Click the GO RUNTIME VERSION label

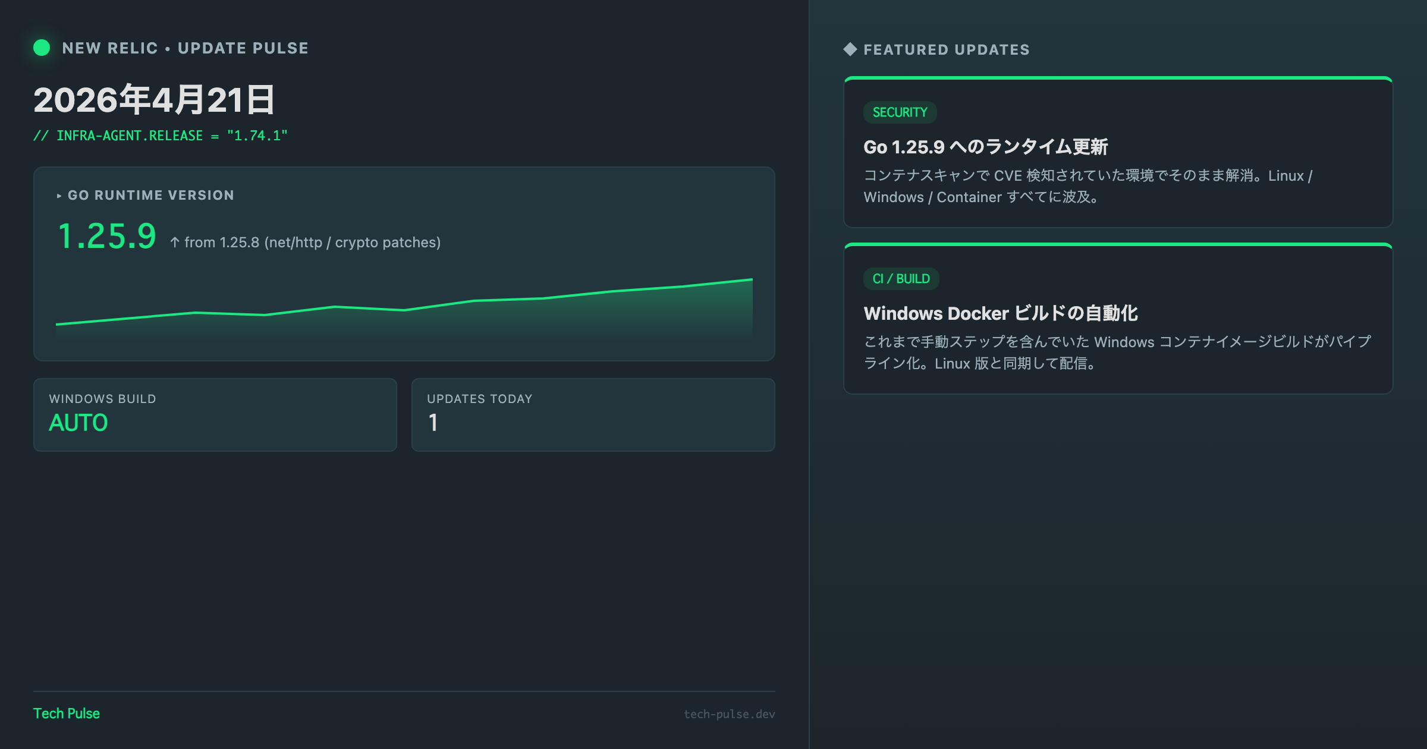(x=151, y=196)
